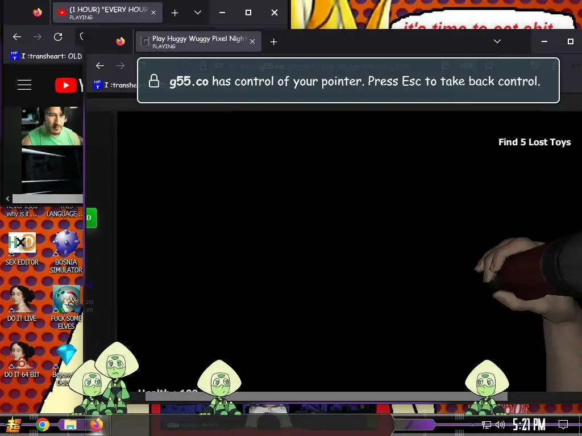Click the Markiplier video thumbnail
This screenshot has width=582, height=436.
tap(52, 126)
